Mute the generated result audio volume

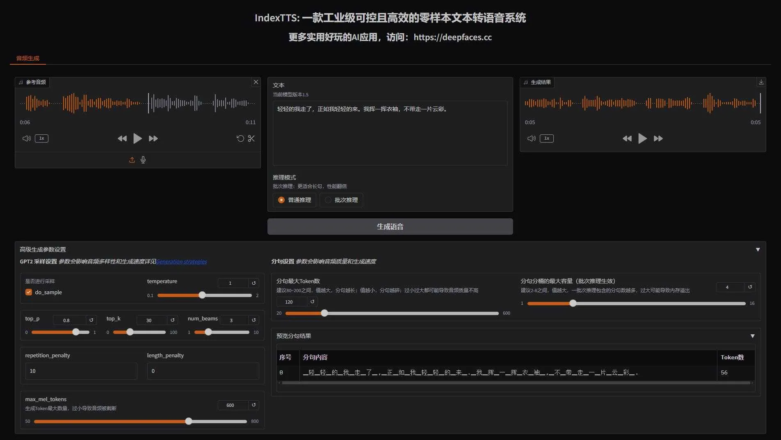531,138
